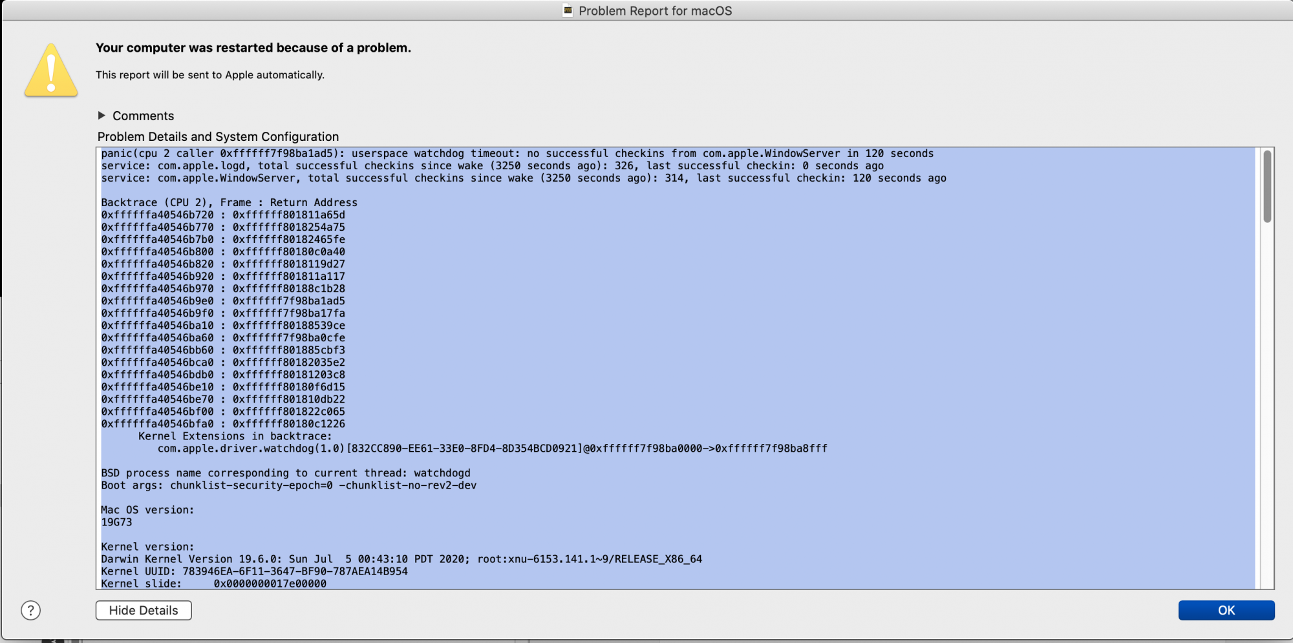Screen dimensions: 1293x643
Task: Click the 'service: com.apple.WindowServer' line
Action: coord(524,178)
